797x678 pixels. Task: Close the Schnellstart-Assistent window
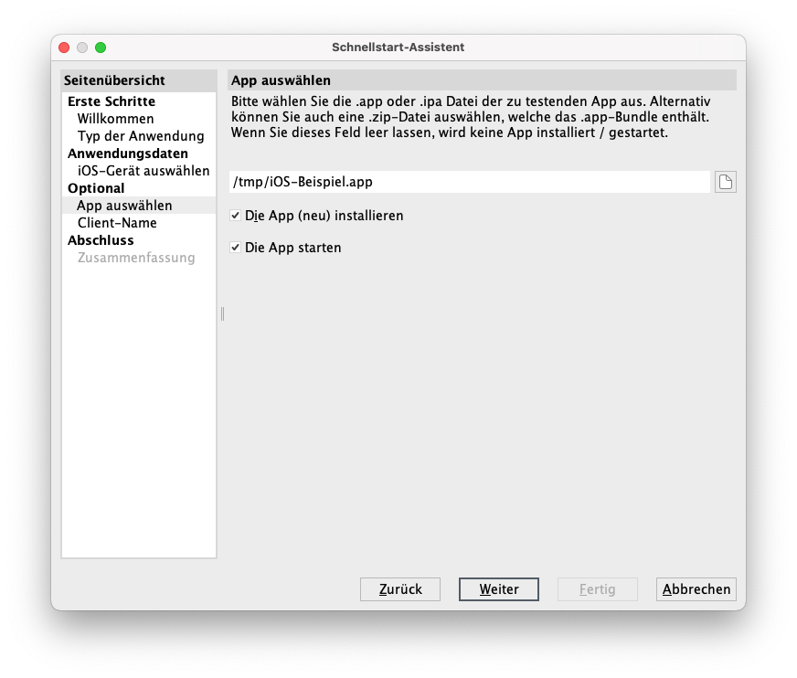(64, 48)
